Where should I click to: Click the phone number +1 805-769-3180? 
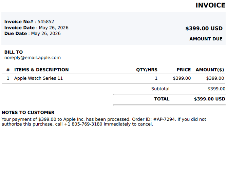pyautogui.click(x=83, y=124)
